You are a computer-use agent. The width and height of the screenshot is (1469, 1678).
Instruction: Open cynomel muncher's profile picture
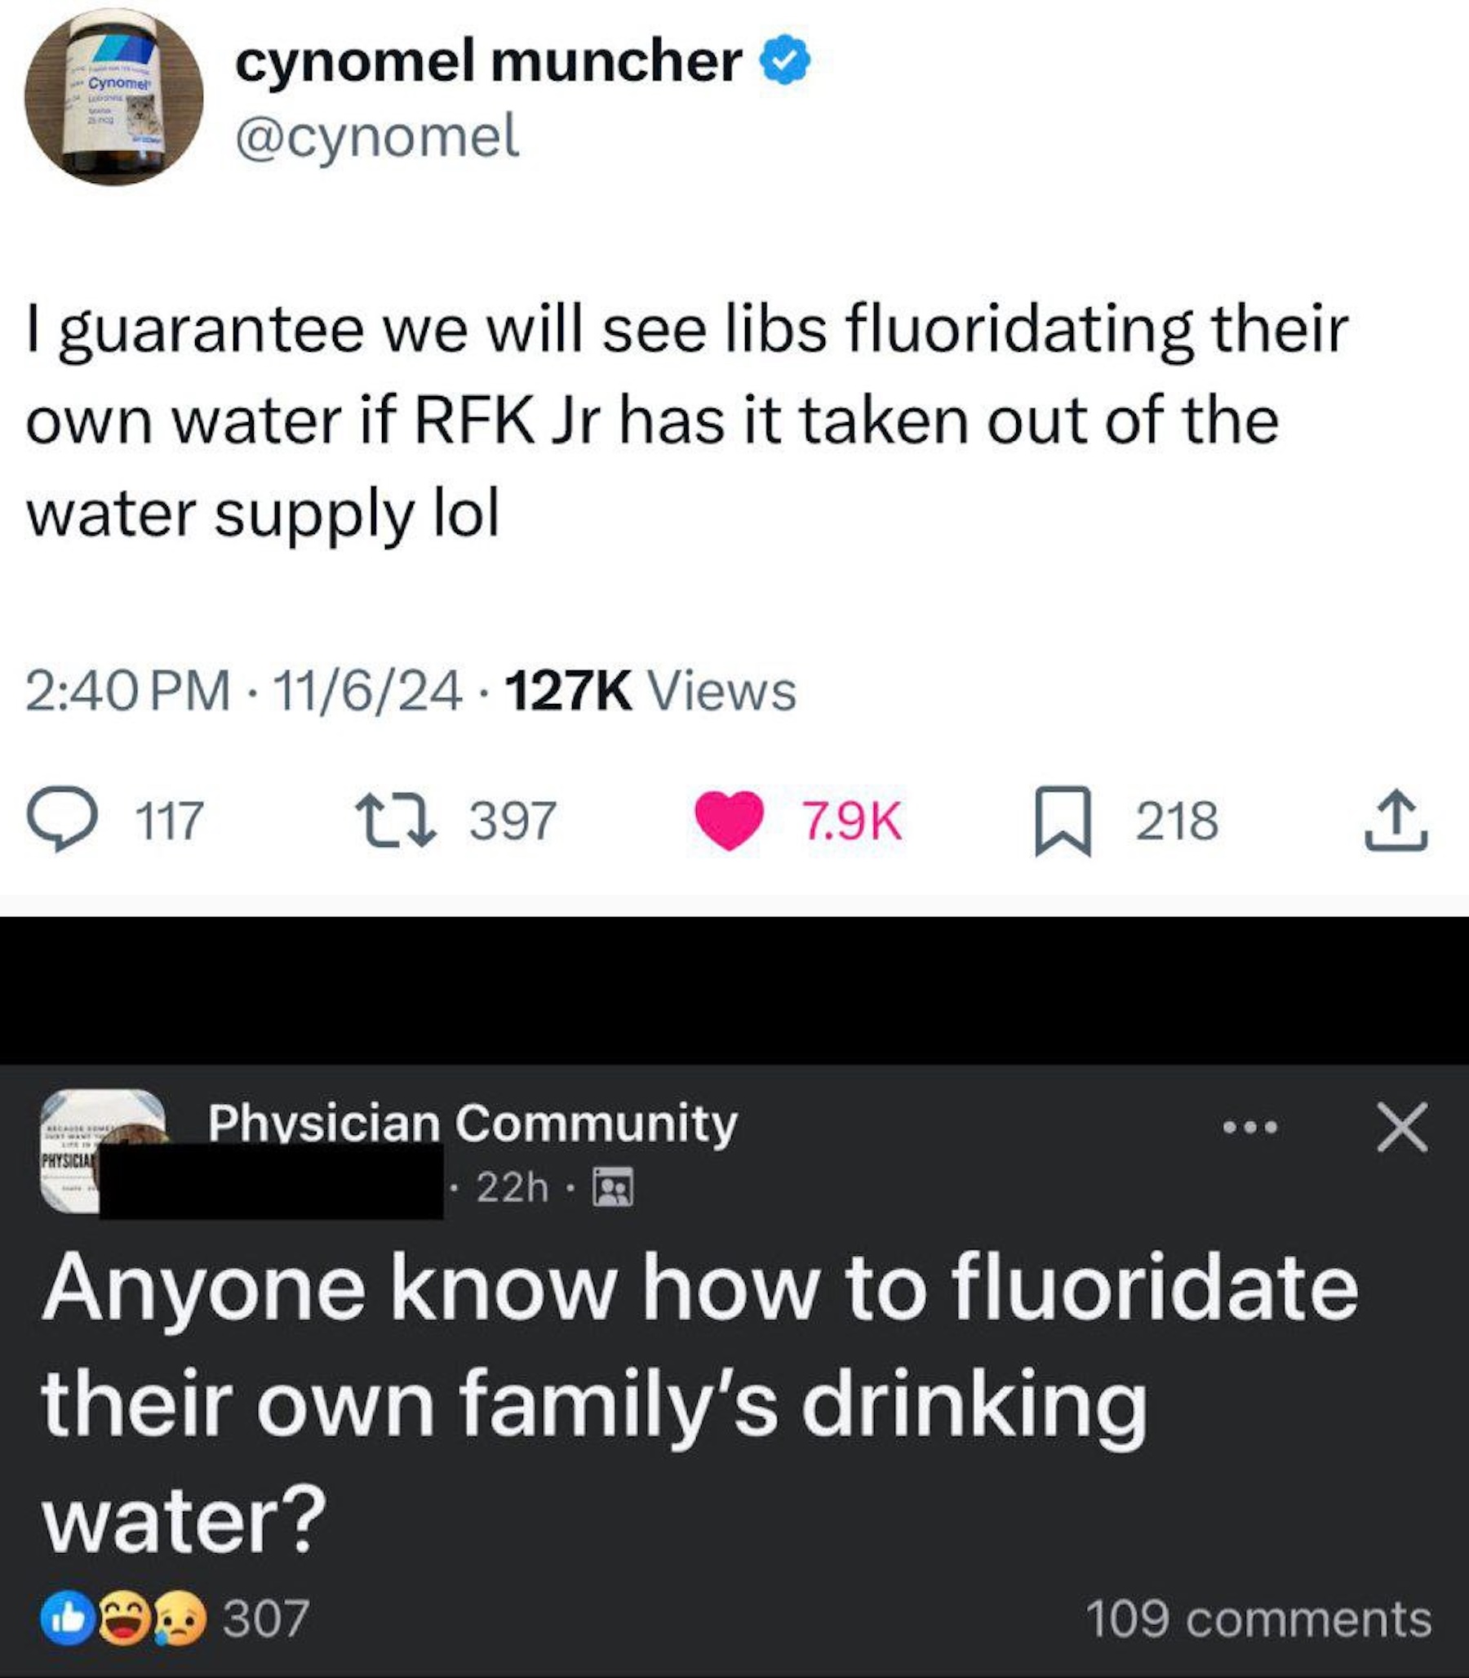click(114, 96)
